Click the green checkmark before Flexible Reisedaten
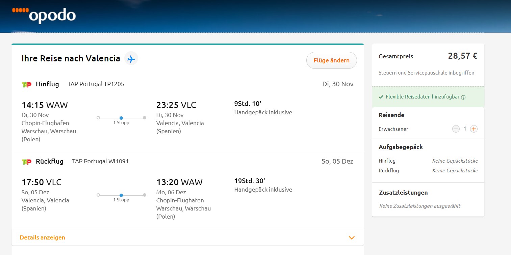The height and width of the screenshot is (255, 511). tap(381, 97)
